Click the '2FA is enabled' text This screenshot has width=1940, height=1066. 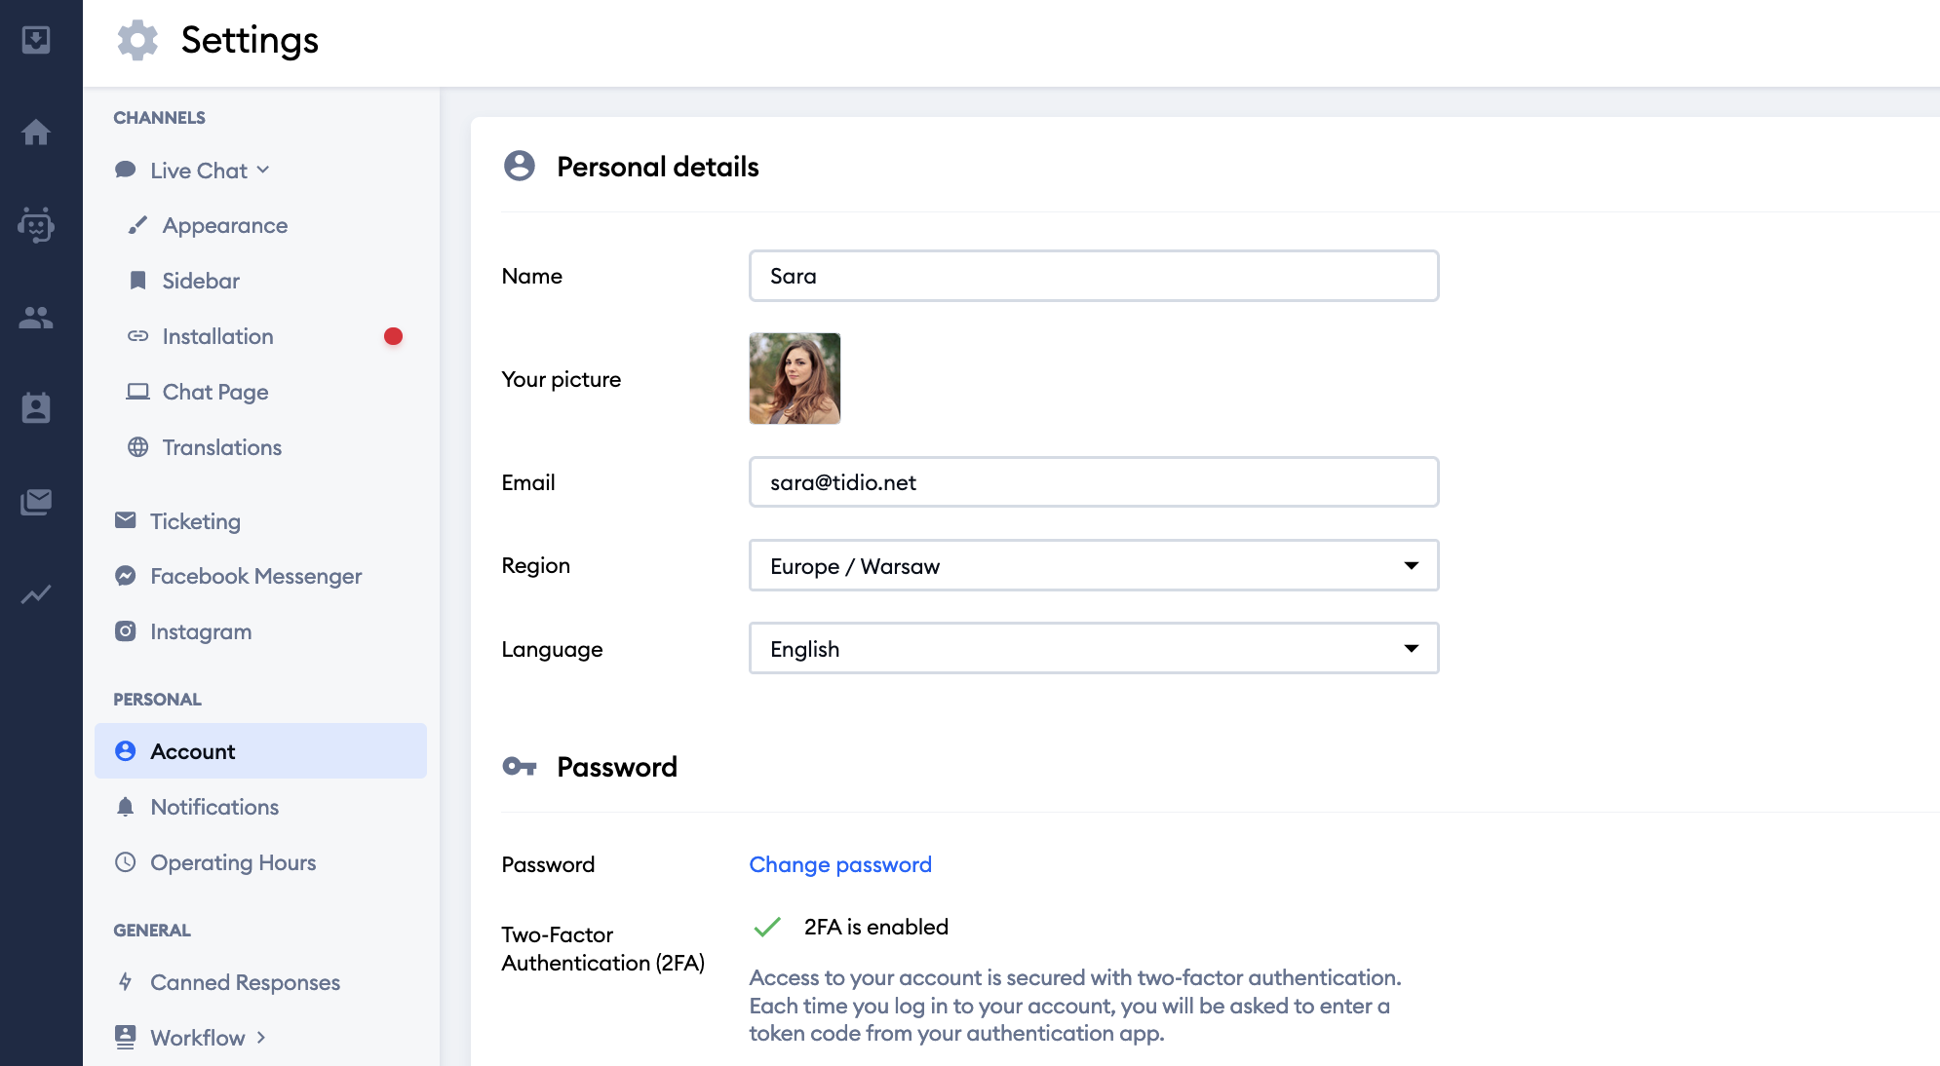(x=875, y=927)
